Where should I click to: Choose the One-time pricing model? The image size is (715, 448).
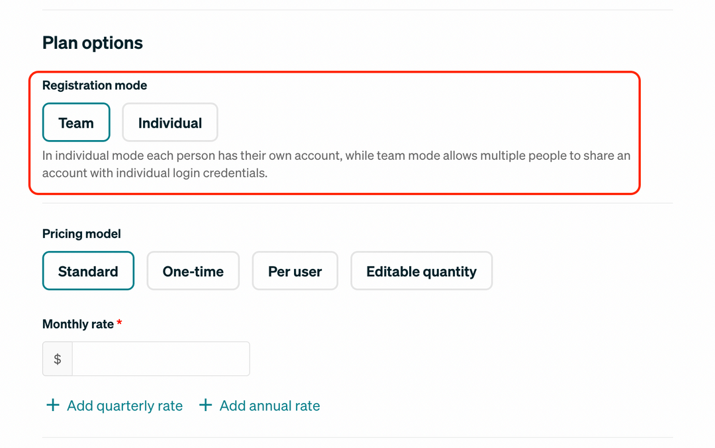coord(193,271)
